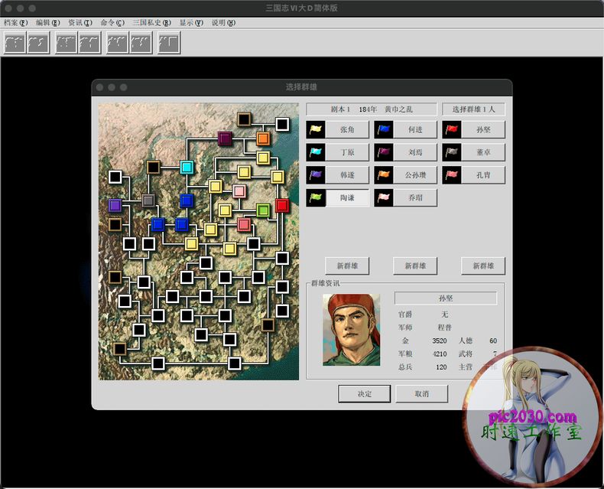Image resolution: width=604 pixels, height=489 pixels.
Task: Confirm selection with 决定 button
Action: 365,394
